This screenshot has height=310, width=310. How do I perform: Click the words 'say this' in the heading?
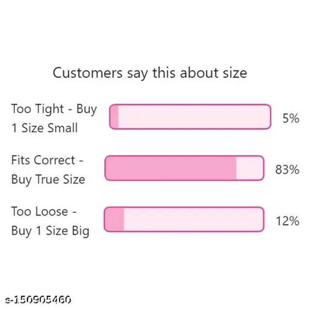pos(151,73)
